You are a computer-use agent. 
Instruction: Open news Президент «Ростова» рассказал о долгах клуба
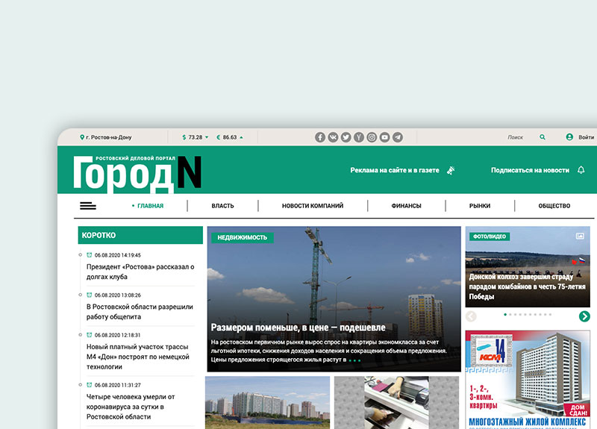point(140,272)
